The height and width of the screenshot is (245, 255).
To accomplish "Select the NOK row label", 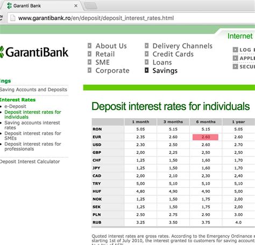I will 97,199.
